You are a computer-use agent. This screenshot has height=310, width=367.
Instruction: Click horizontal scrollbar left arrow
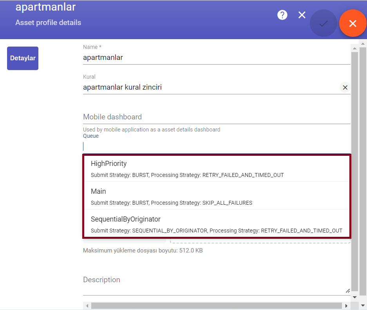tap(87, 306)
